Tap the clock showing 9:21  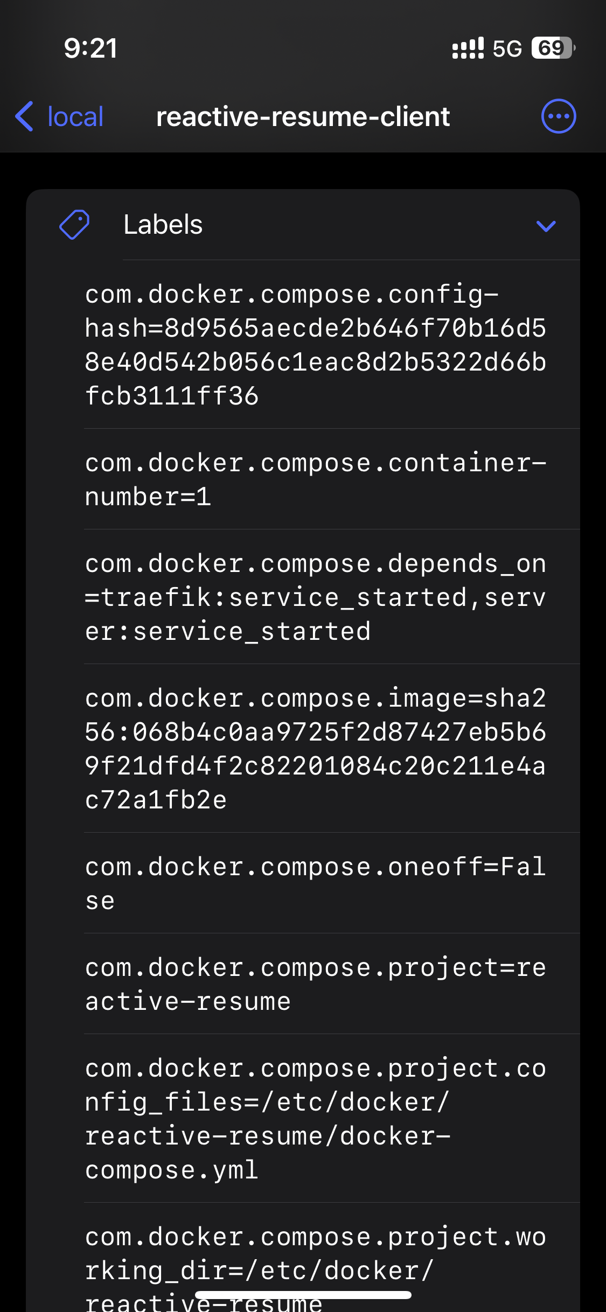89,48
